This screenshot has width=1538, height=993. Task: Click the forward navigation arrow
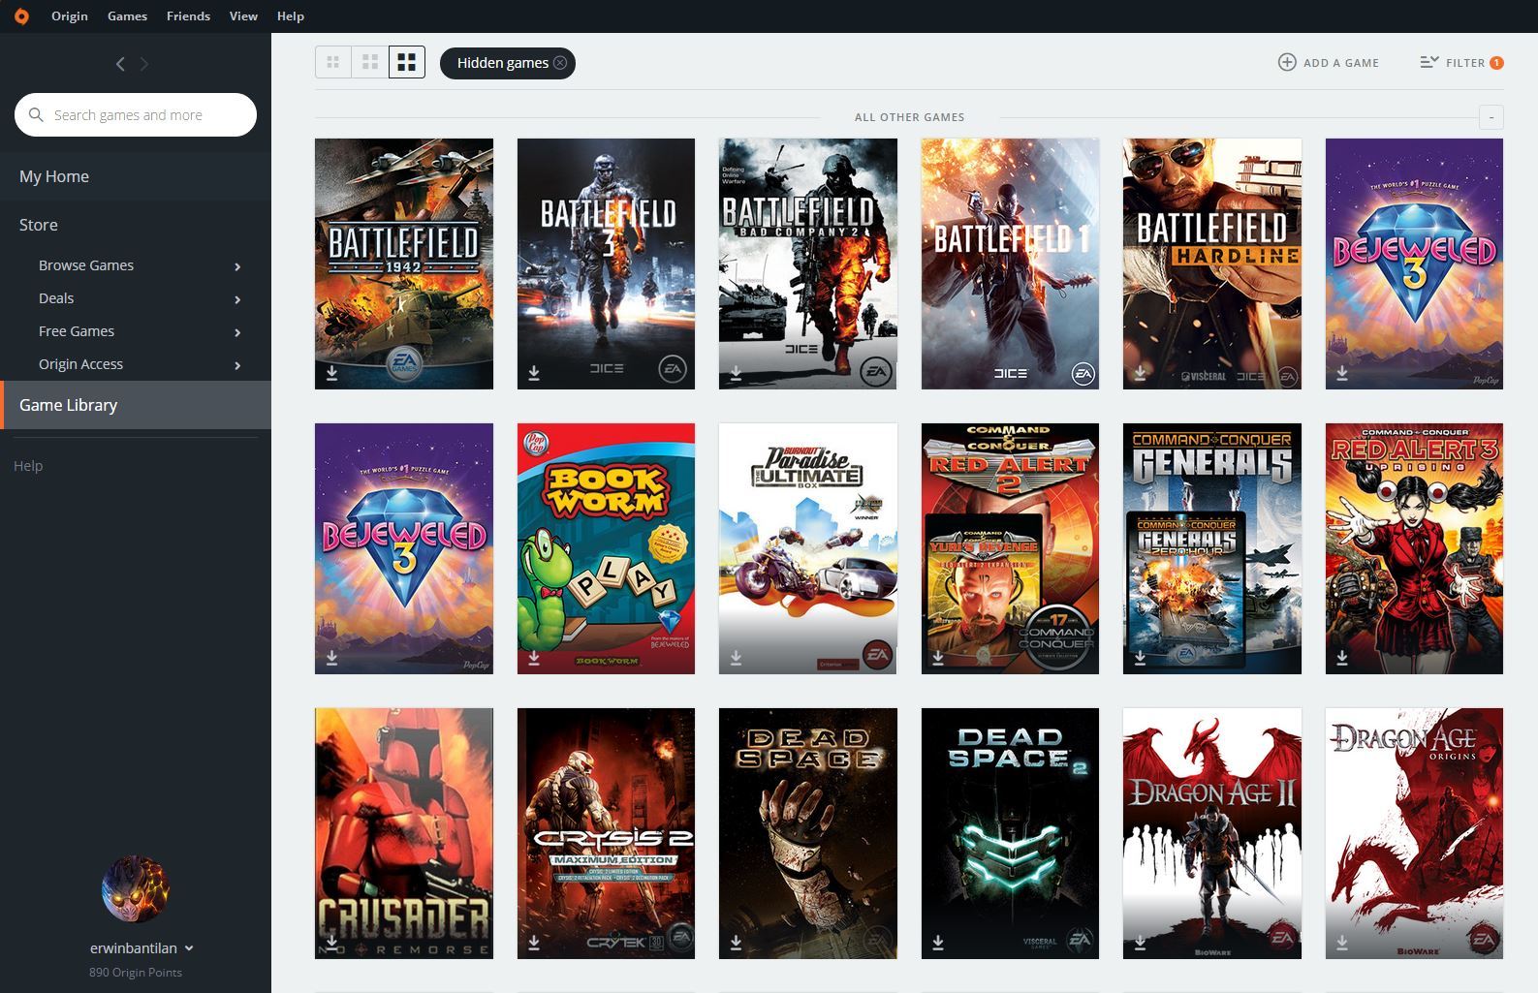point(144,64)
